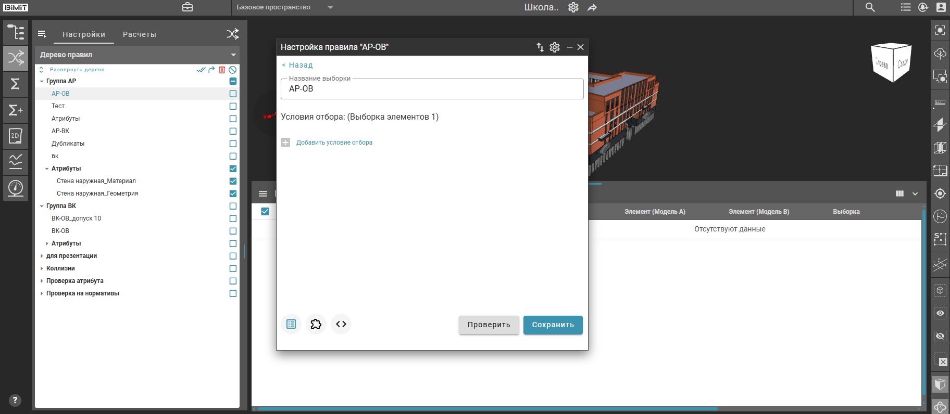Click the briefcase icon in top bar
Screen dimensions: 950x414
pyautogui.click(x=187, y=7)
